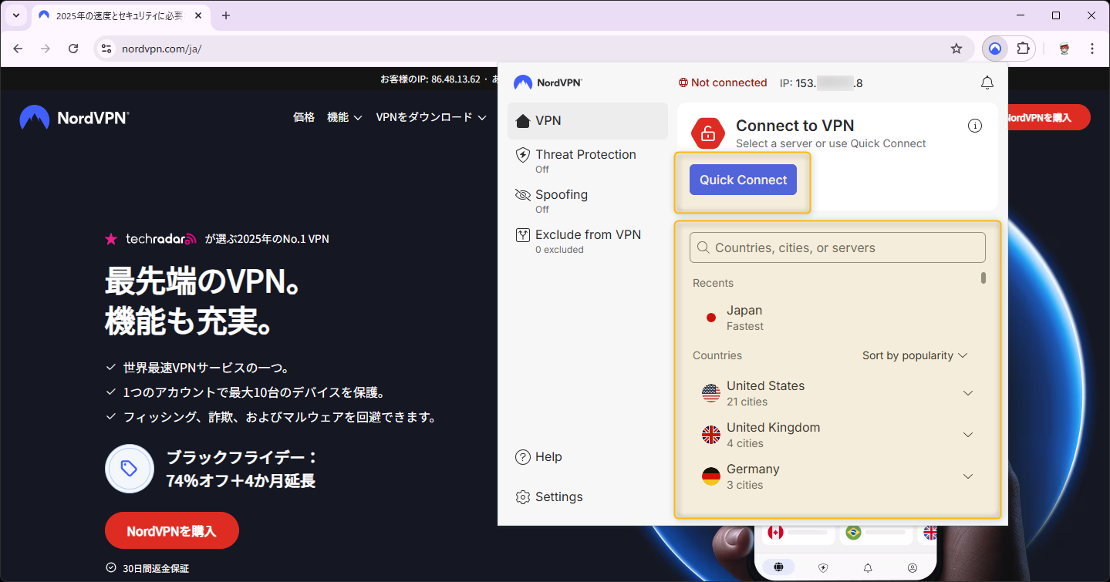The height and width of the screenshot is (582, 1110).
Task: Bookmark this page with the star icon
Action: [956, 49]
